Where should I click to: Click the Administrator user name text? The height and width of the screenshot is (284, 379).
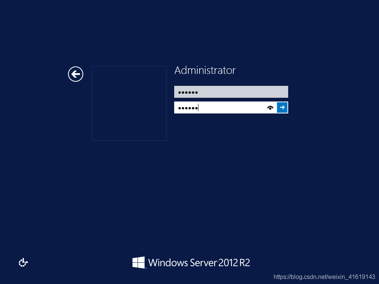point(205,71)
